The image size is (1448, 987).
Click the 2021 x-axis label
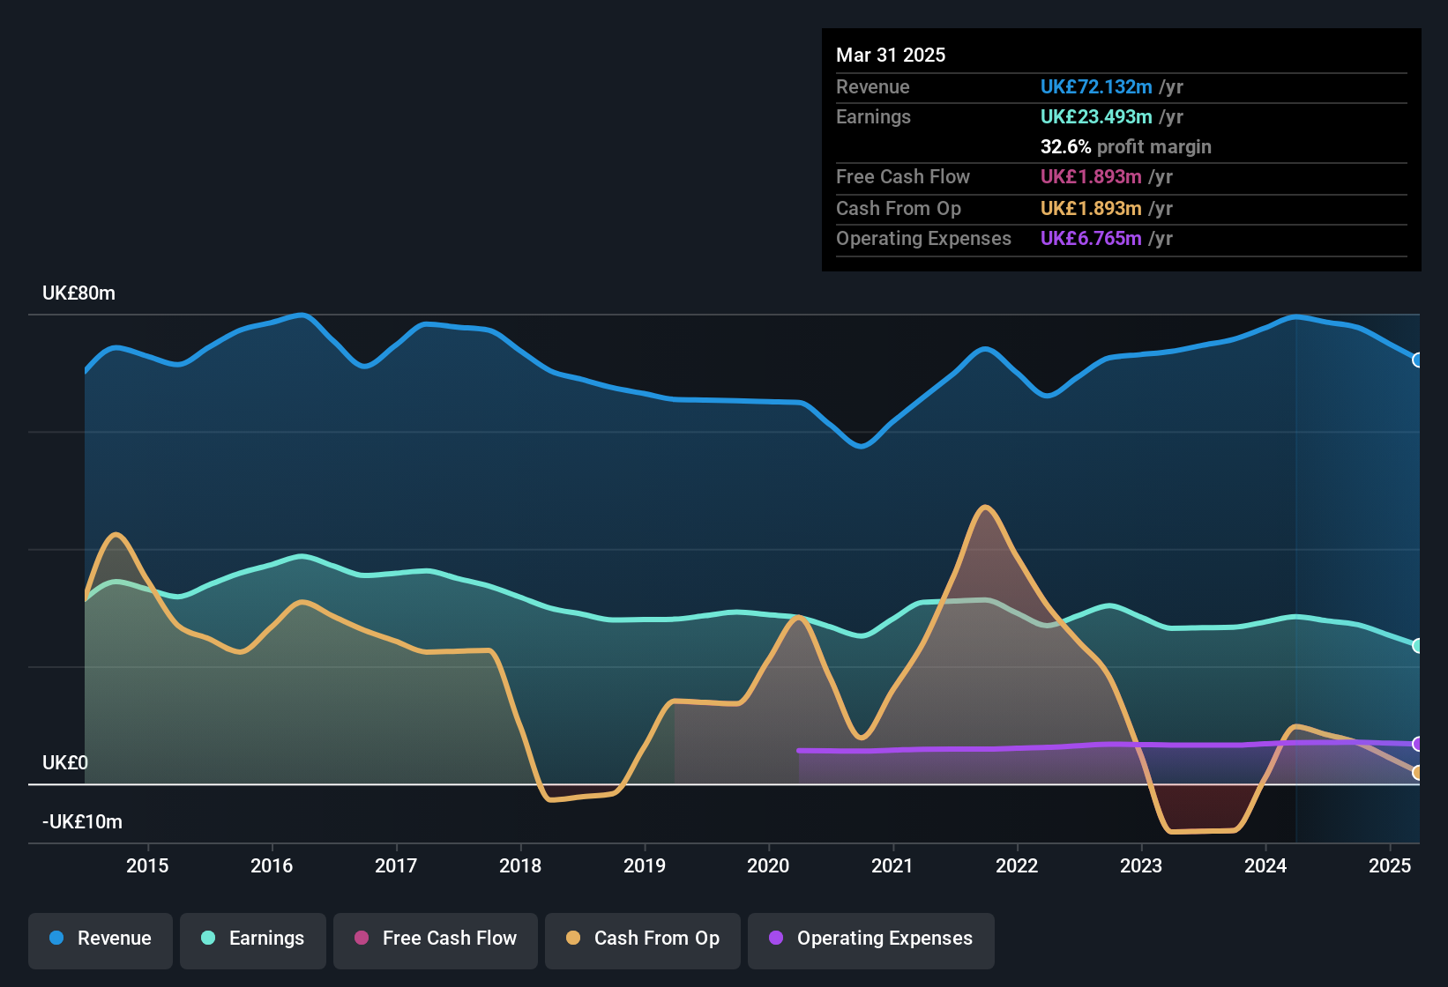point(892,865)
